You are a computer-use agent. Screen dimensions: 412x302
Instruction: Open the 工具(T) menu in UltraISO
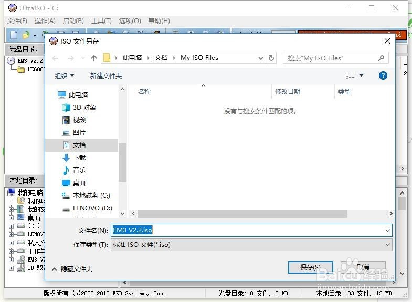click(x=101, y=21)
